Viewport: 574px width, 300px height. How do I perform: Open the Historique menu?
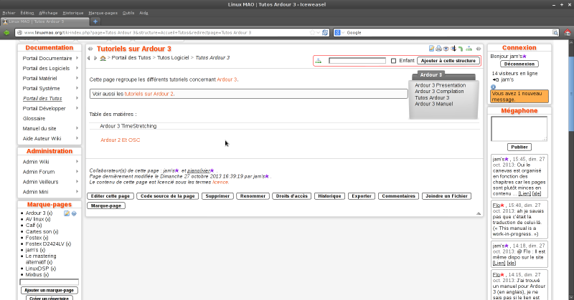(73, 13)
